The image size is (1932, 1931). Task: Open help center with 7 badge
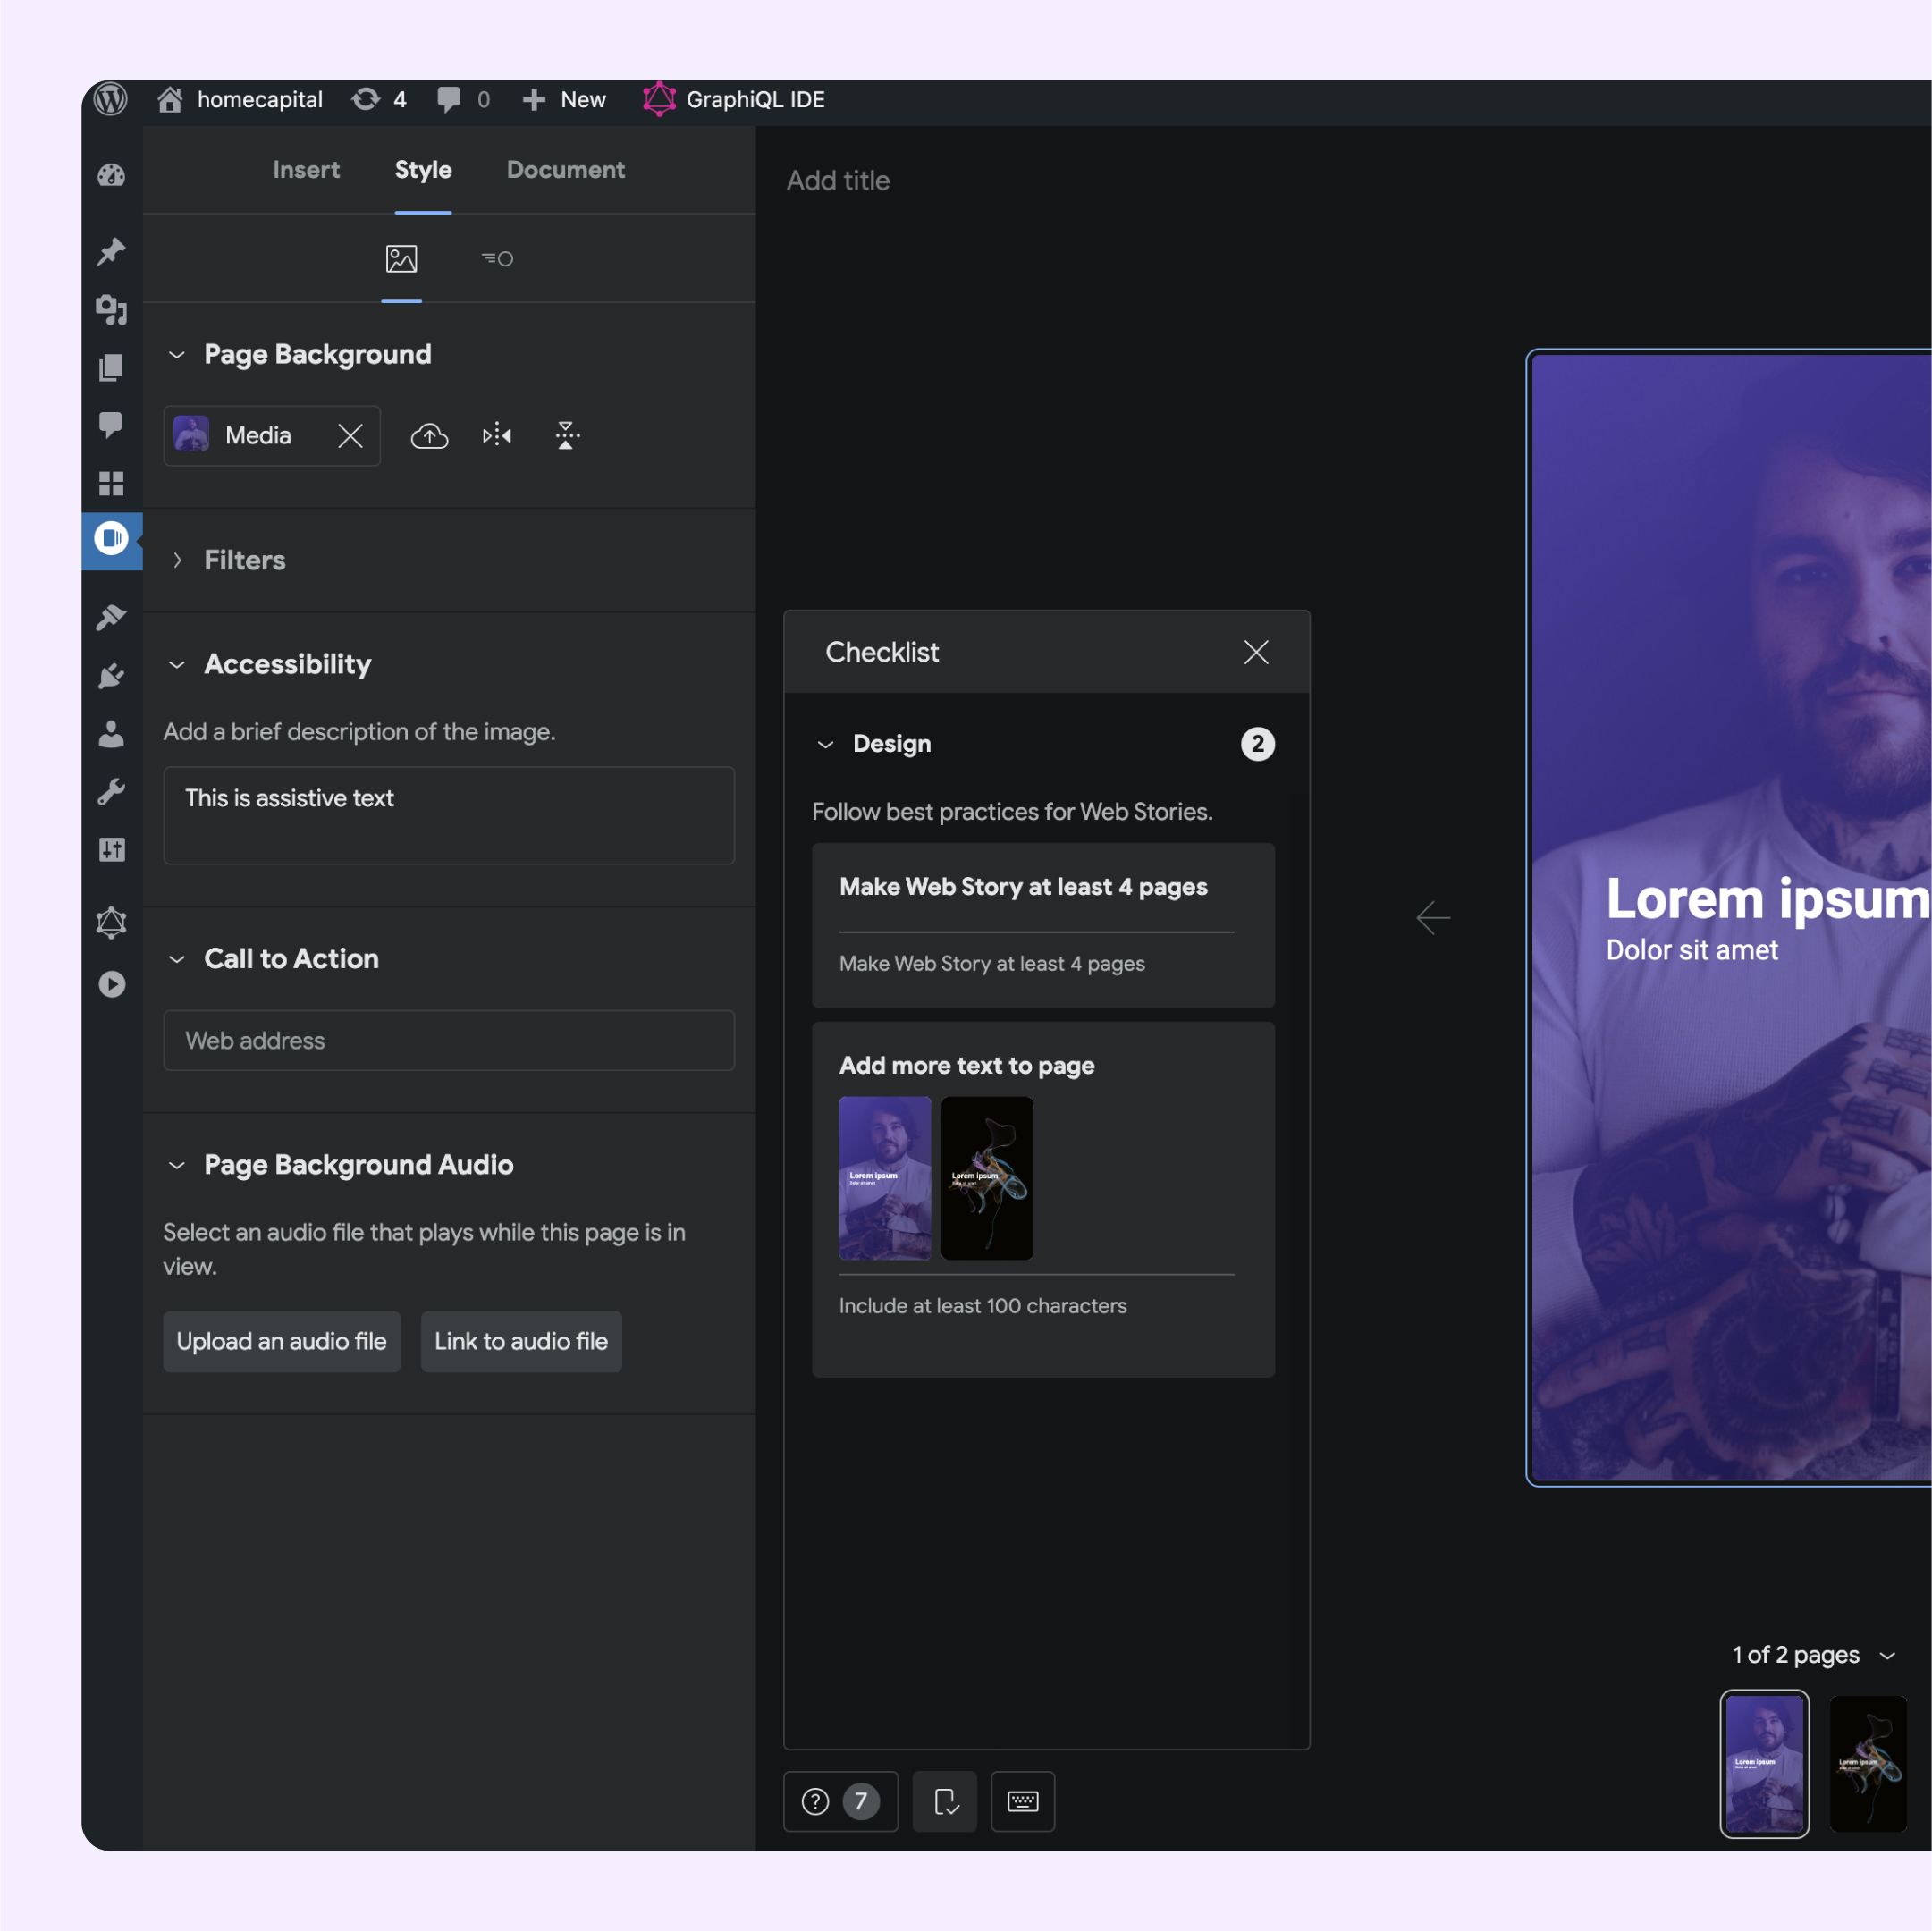click(x=840, y=1801)
